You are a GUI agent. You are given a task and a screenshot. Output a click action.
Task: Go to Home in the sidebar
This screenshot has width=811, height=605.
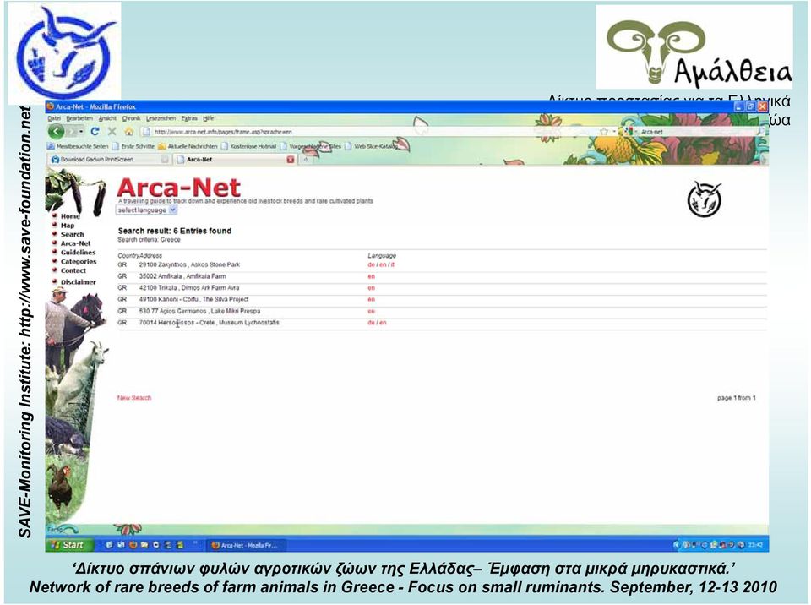pos(70,216)
